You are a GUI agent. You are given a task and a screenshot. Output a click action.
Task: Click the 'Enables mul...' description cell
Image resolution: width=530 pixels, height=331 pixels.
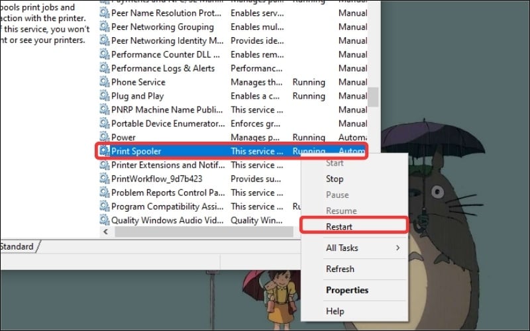[257, 26]
